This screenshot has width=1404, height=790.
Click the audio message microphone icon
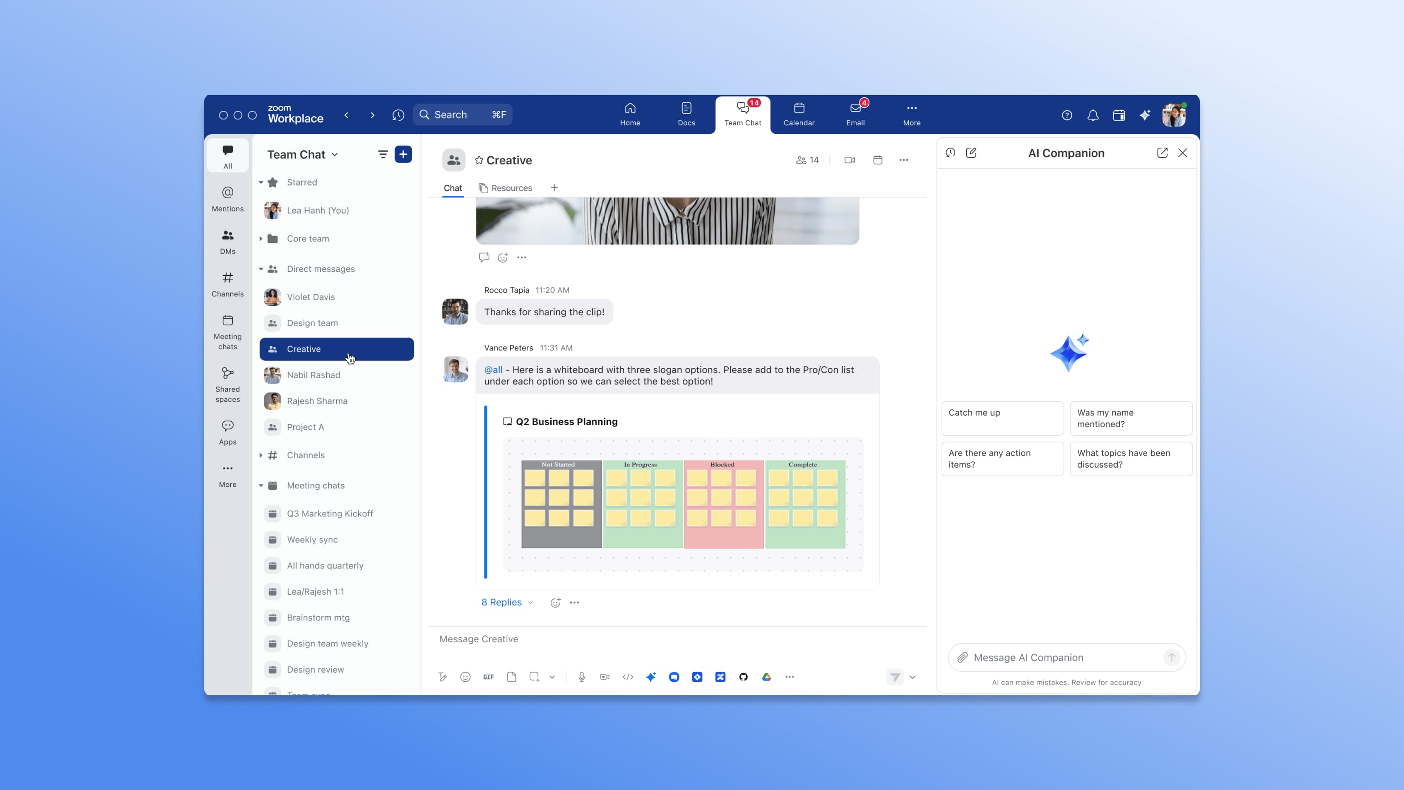[x=582, y=677]
